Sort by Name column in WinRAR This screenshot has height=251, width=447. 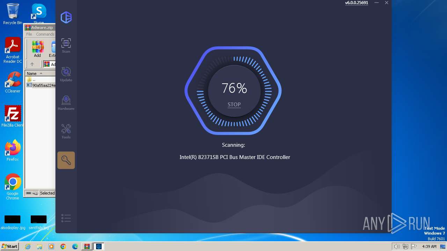[x=40, y=74]
